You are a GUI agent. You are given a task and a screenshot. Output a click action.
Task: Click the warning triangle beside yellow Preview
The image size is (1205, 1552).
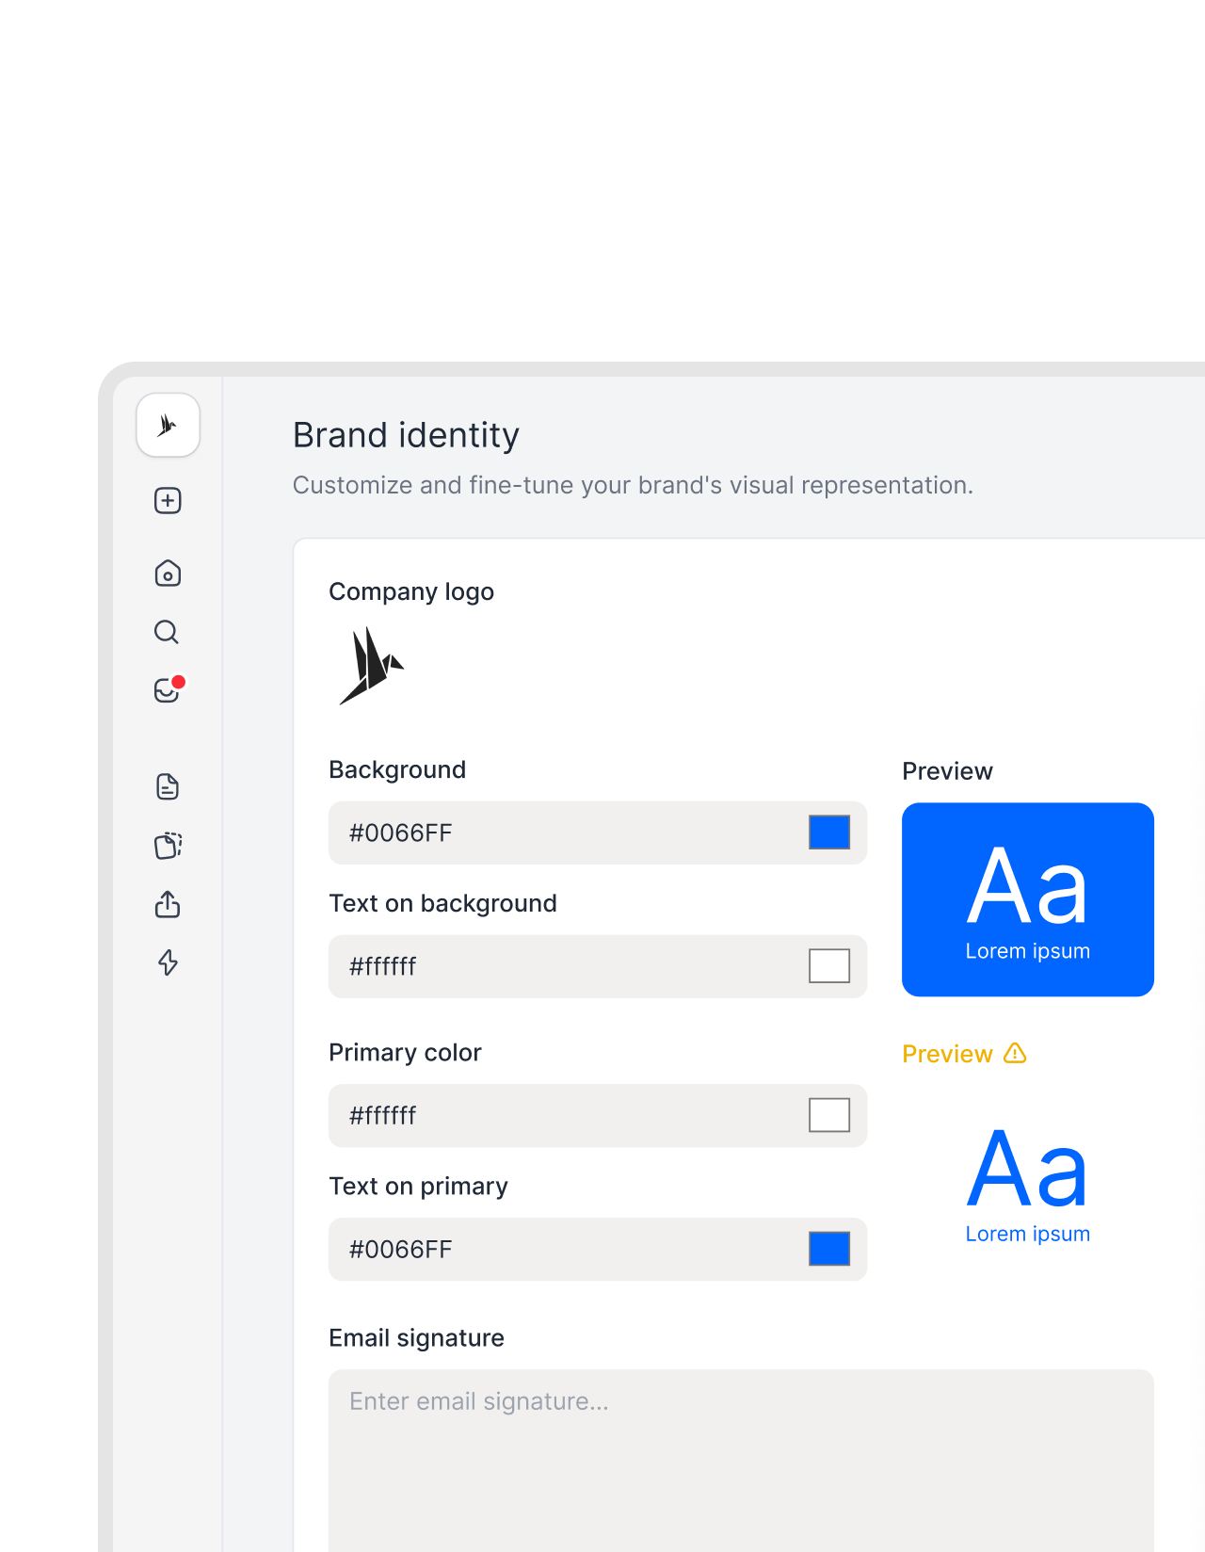click(x=1015, y=1053)
